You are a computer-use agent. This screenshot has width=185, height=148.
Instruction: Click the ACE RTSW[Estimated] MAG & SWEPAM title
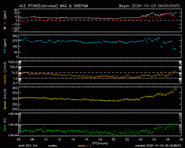[54, 6]
